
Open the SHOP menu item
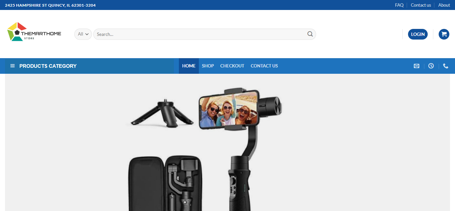point(208,66)
